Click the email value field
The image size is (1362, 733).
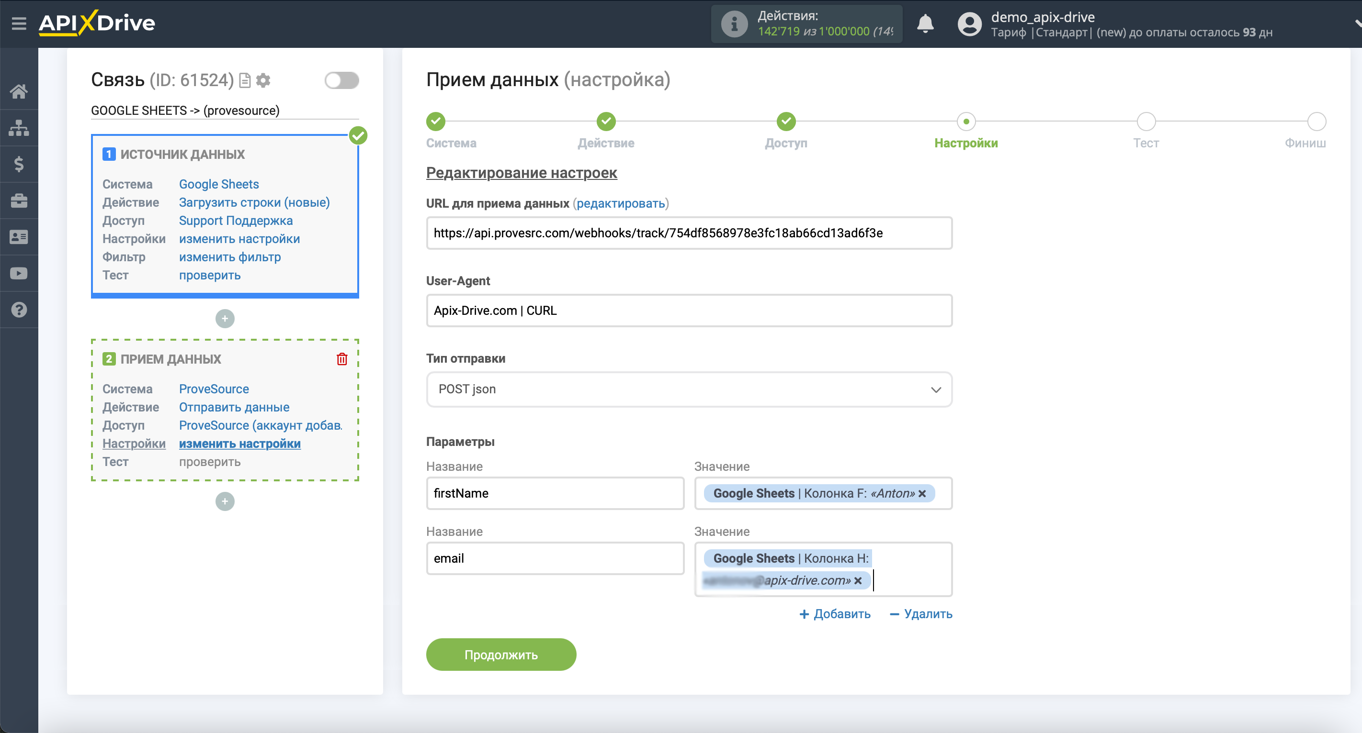pos(823,570)
